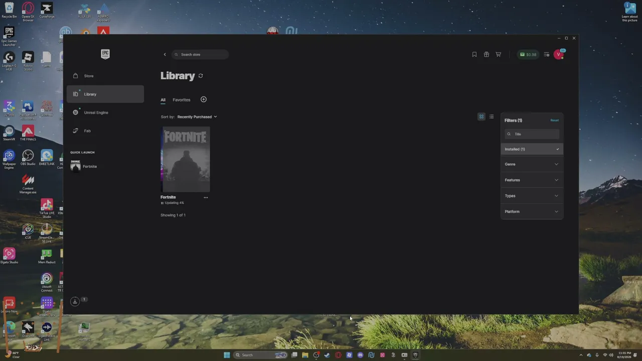Open TikTok LIVE Studio desktop shortcut
This screenshot has height=361, width=642.
tap(47, 209)
